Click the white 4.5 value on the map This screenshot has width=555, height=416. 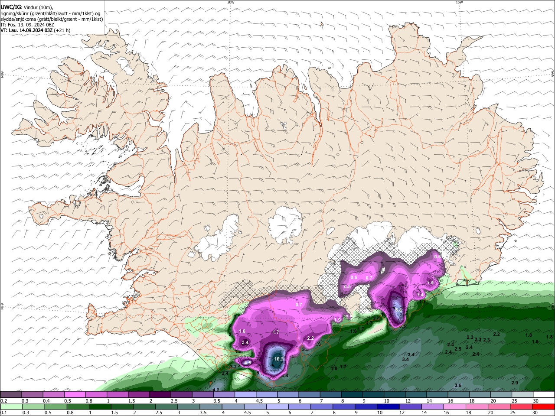(x=248, y=363)
